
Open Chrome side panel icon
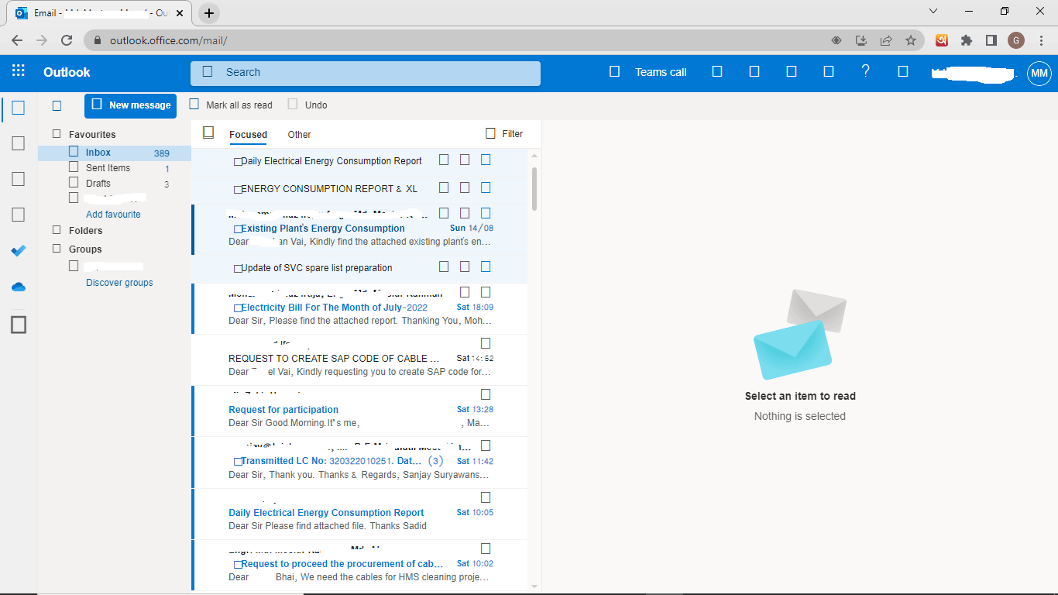991,40
